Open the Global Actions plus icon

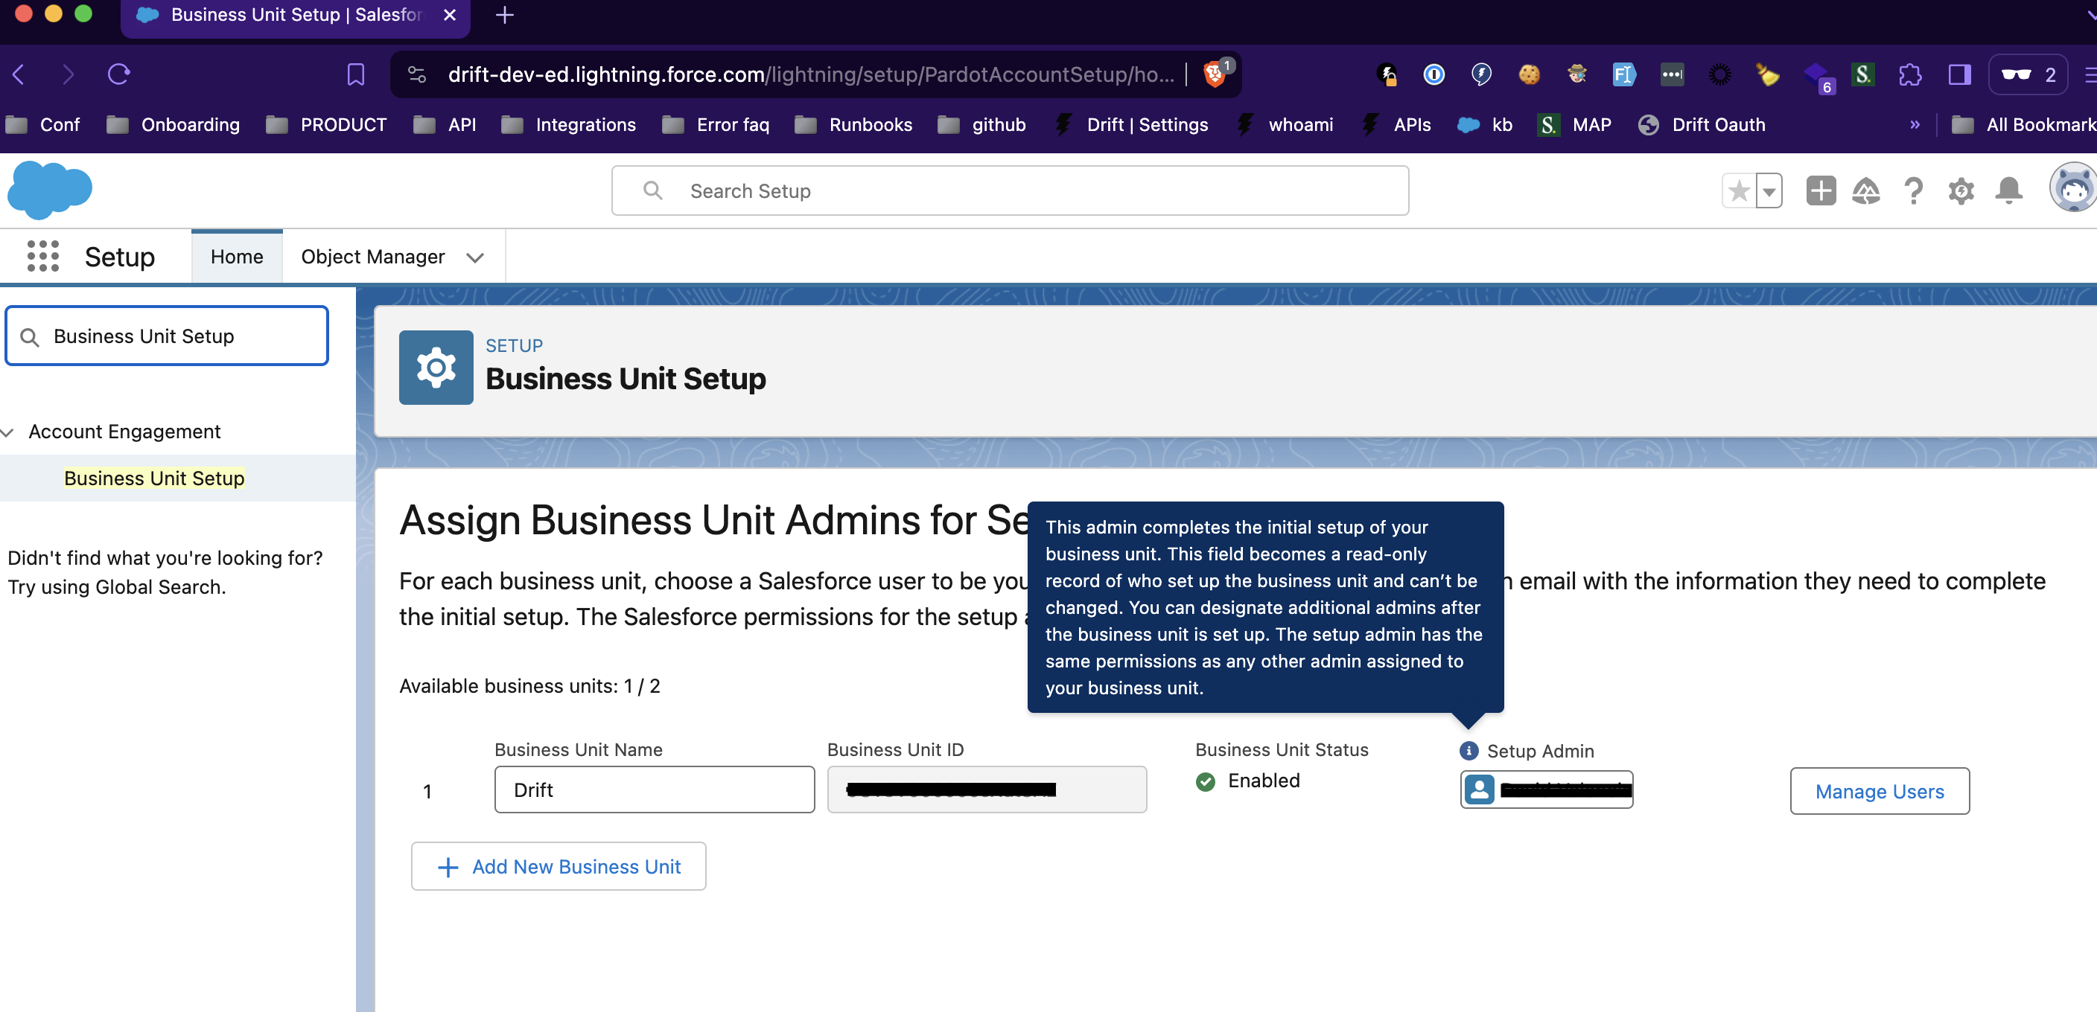tap(1820, 191)
